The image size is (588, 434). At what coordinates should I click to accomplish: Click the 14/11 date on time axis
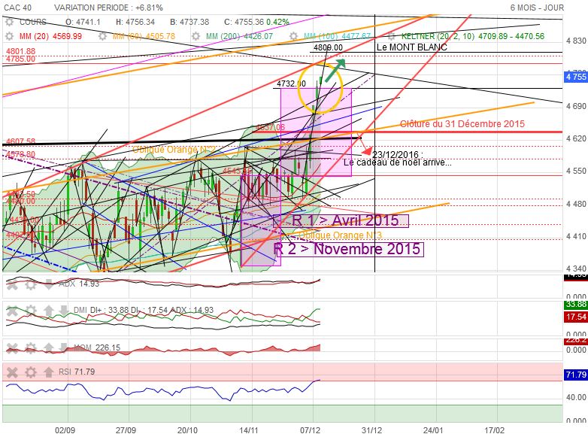[x=248, y=429]
